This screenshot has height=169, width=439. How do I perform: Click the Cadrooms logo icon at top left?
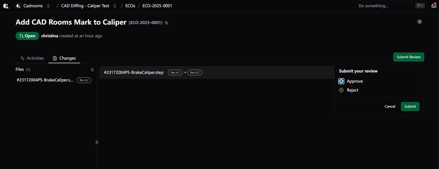6,6
